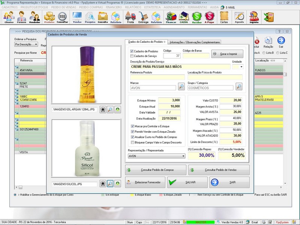Viewport: 300px width, 225px height.
Task: Open the Clientes toolbar icon
Action: tap(9, 17)
